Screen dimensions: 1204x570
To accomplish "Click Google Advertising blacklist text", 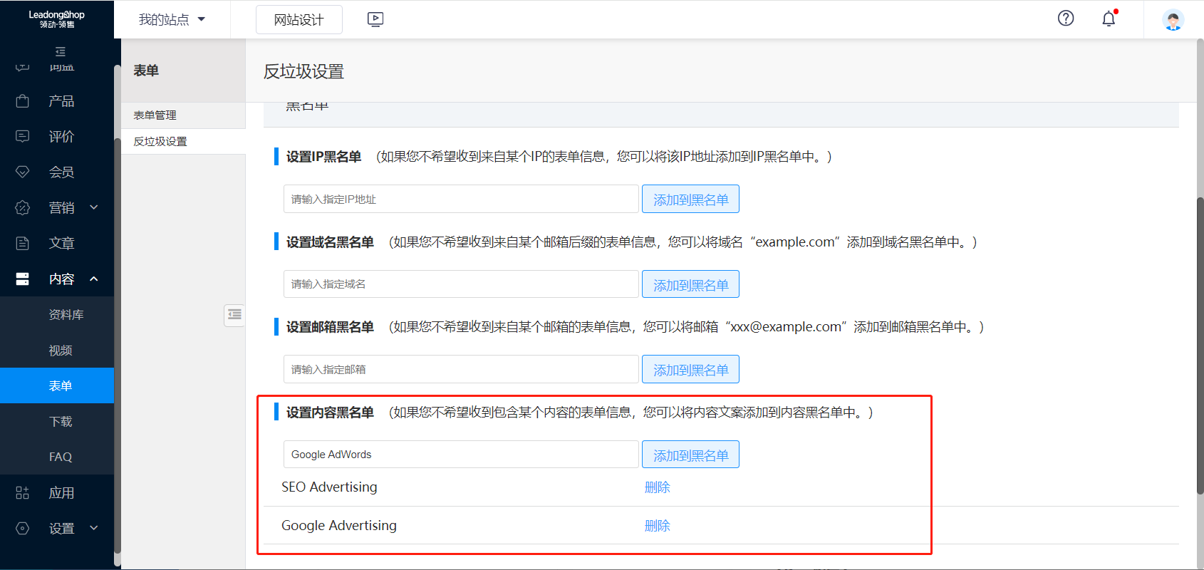I will click(x=339, y=526).
